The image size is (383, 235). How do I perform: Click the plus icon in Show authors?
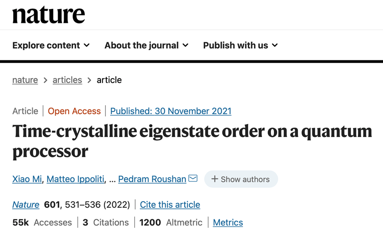click(x=215, y=179)
